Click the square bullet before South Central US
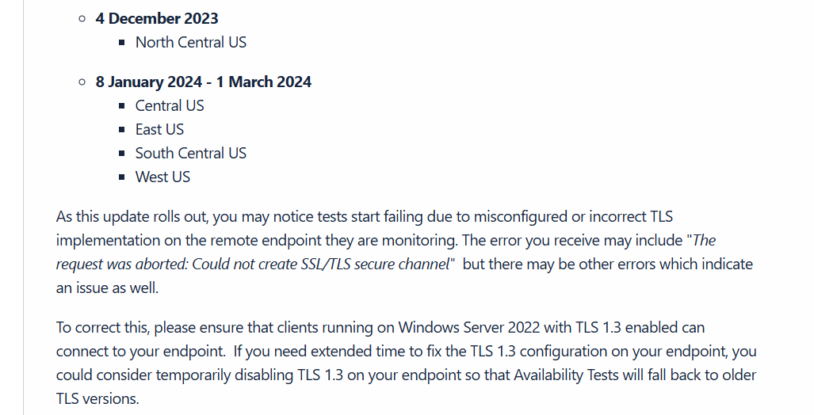Image resolution: width=814 pixels, height=415 pixels. point(122,154)
